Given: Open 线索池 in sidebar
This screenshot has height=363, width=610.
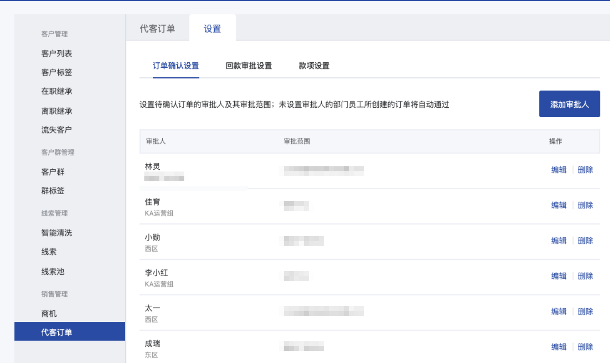Looking at the screenshot, I should tap(53, 271).
